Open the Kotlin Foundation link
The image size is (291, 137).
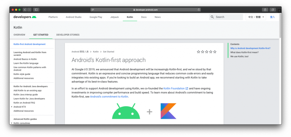point(174,89)
